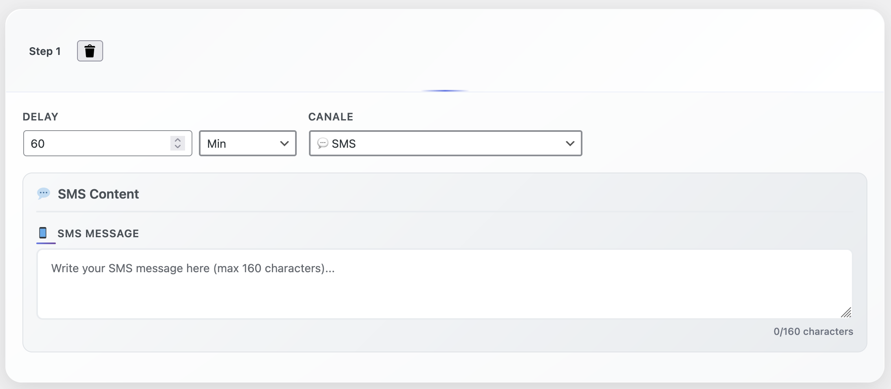Screen dimensions: 891x389
Task: Open the Min time unit dropdown
Action: [248, 143]
